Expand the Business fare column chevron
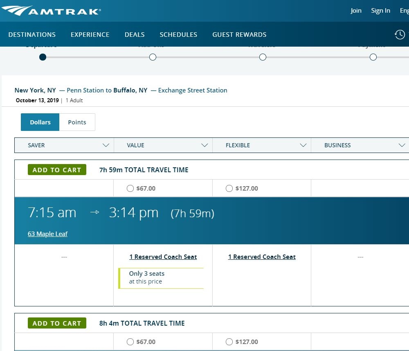 point(402,145)
